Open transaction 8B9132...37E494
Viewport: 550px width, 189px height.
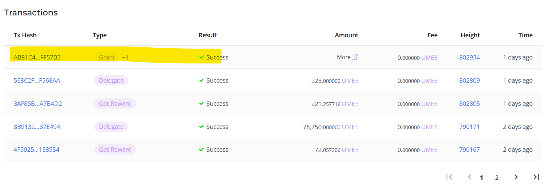coord(37,127)
